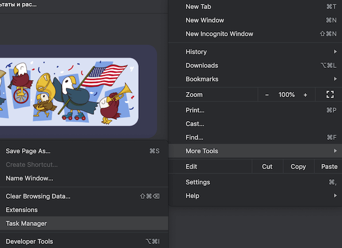
Task: Open a New Window
Action: click(205, 20)
